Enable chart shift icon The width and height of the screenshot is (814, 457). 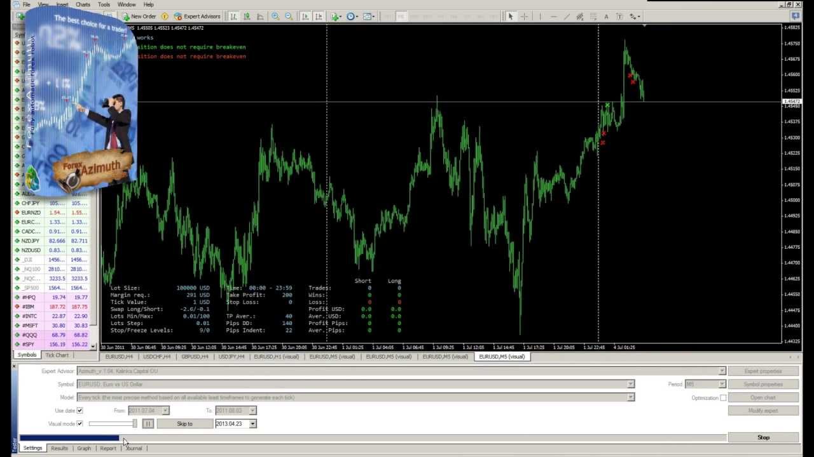coord(319,16)
